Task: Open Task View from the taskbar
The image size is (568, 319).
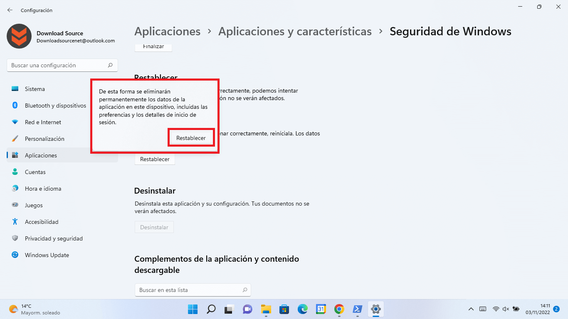Action: click(229, 309)
